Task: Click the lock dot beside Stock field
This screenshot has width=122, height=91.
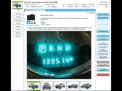Action: click(24, 5)
